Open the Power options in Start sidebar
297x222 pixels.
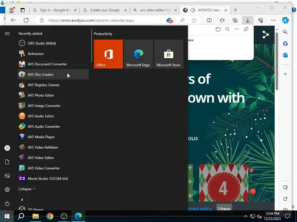coord(7,203)
